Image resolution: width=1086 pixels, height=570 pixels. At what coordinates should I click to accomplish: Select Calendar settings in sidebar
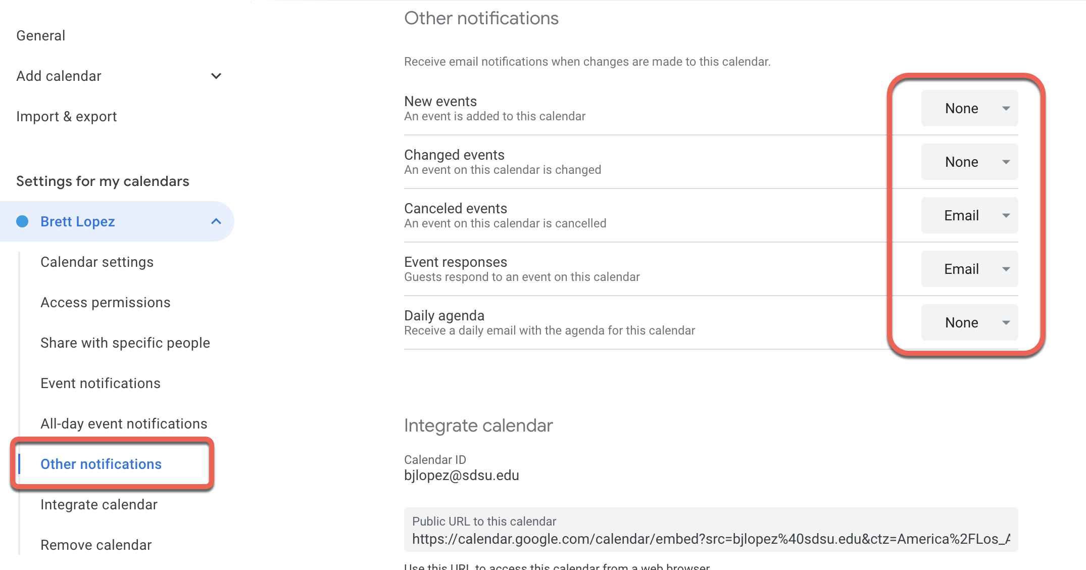(x=97, y=262)
